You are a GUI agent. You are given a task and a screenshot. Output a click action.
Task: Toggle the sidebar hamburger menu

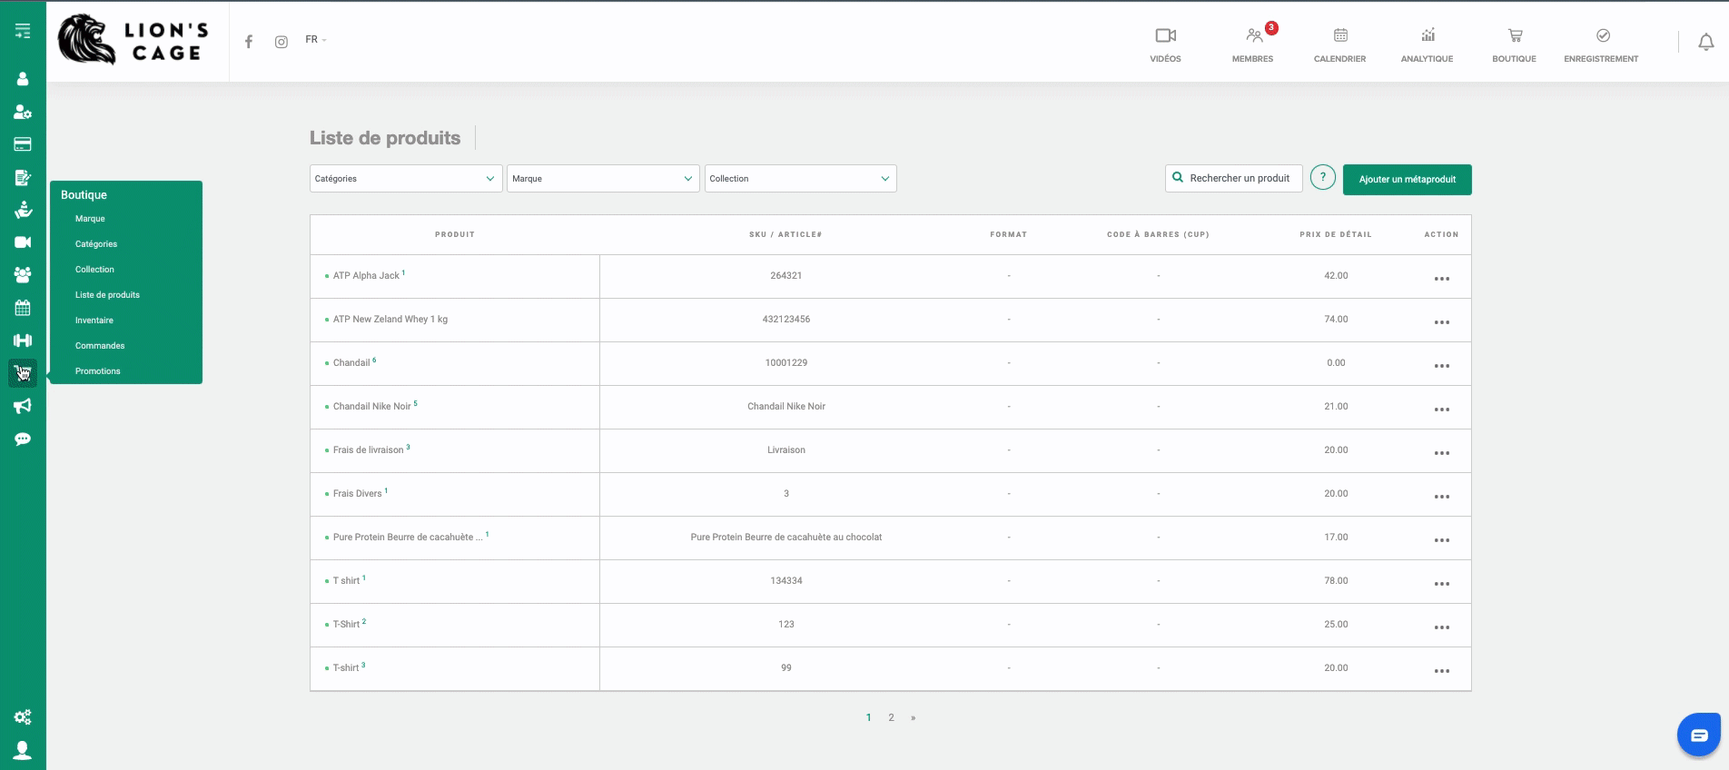coord(23,32)
